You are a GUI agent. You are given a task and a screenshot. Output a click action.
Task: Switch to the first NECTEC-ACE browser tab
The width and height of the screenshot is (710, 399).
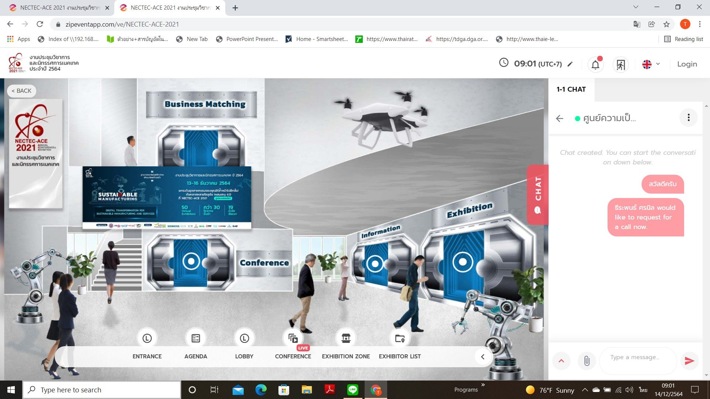point(59,8)
